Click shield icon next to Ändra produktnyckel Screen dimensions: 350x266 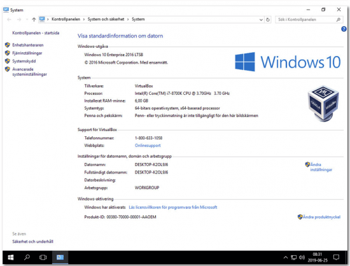pyautogui.click(x=300, y=217)
